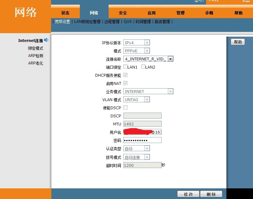Check the LAN2 port binding checkbox

pyautogui.click(x=143, y=67)
